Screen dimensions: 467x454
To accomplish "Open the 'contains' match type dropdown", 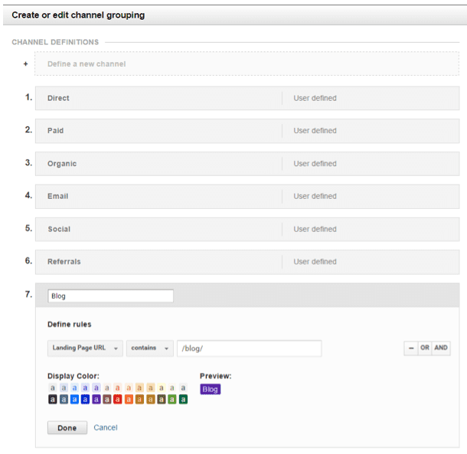I will click(149, 348).
